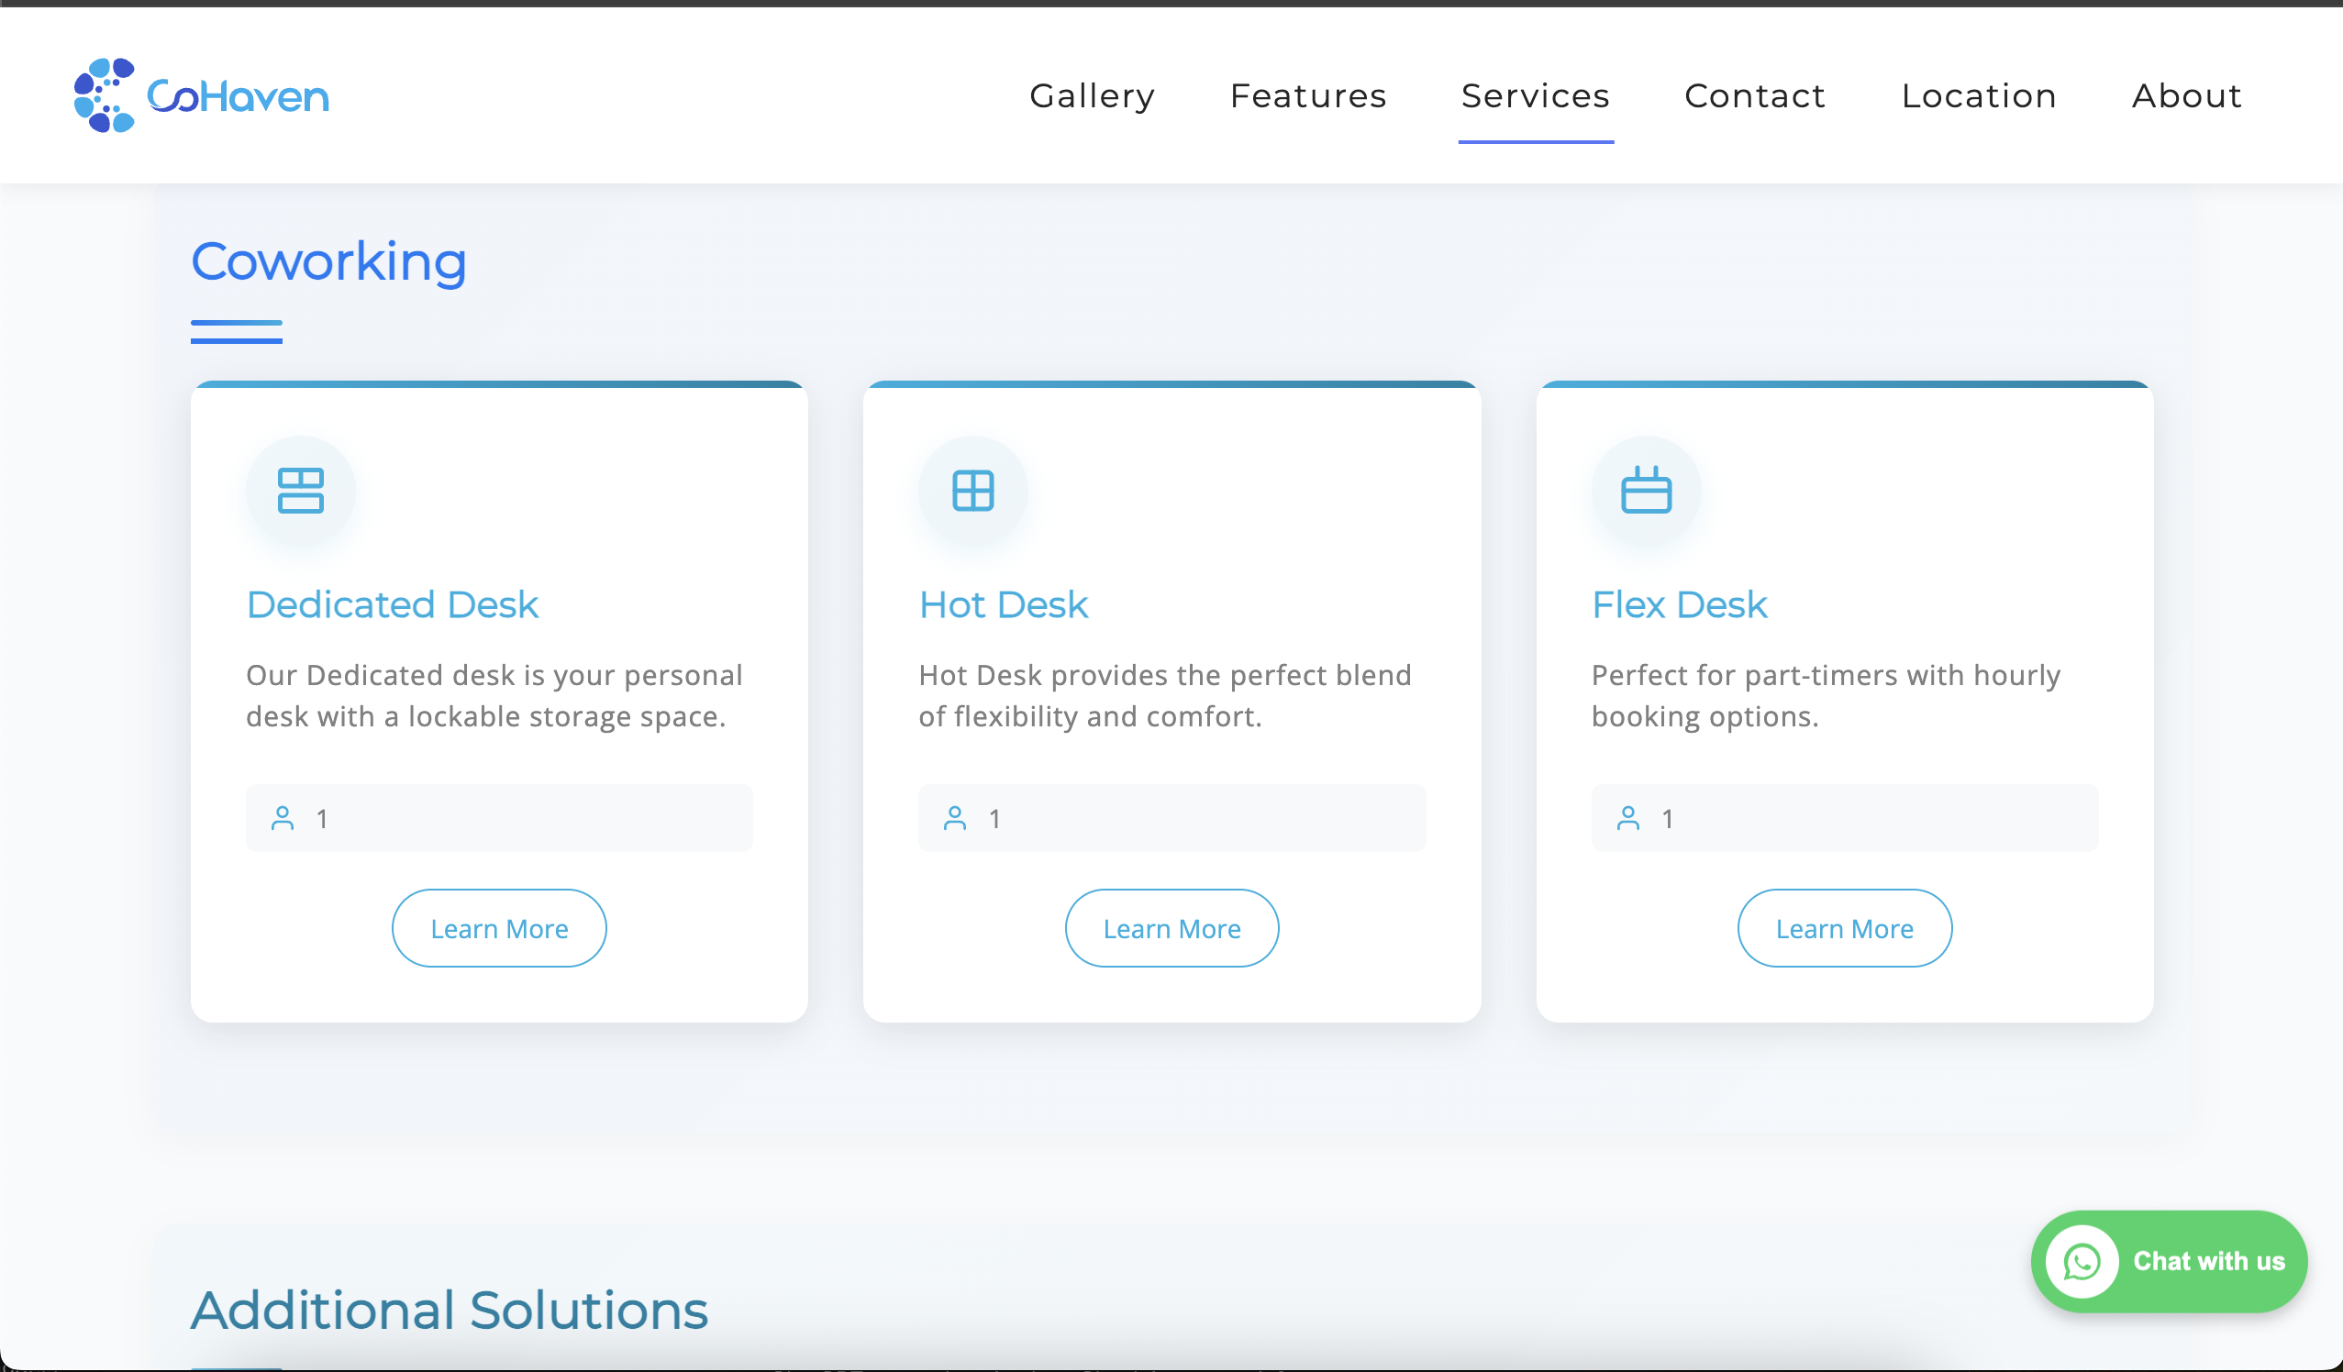Click the Hot Desk title

[1003, 605]
